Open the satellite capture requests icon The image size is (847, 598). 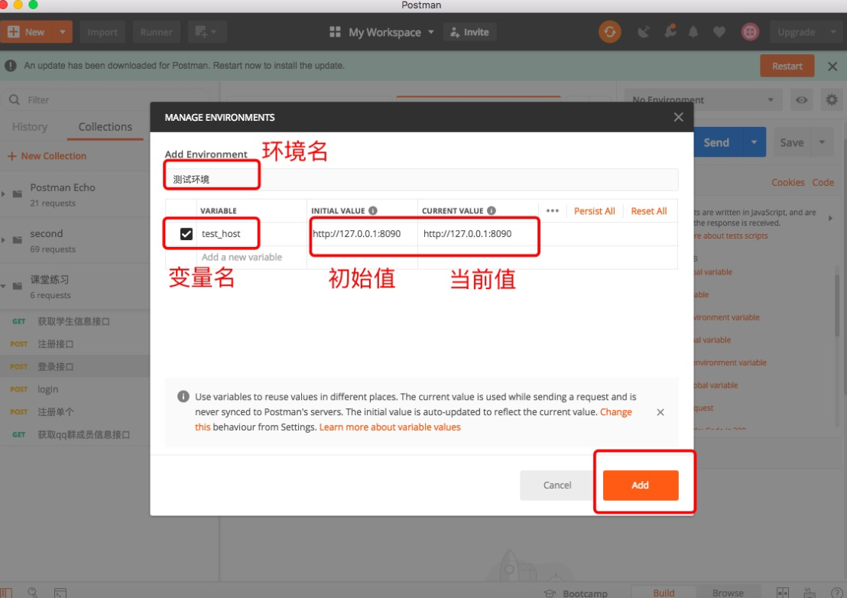point(643,32)
